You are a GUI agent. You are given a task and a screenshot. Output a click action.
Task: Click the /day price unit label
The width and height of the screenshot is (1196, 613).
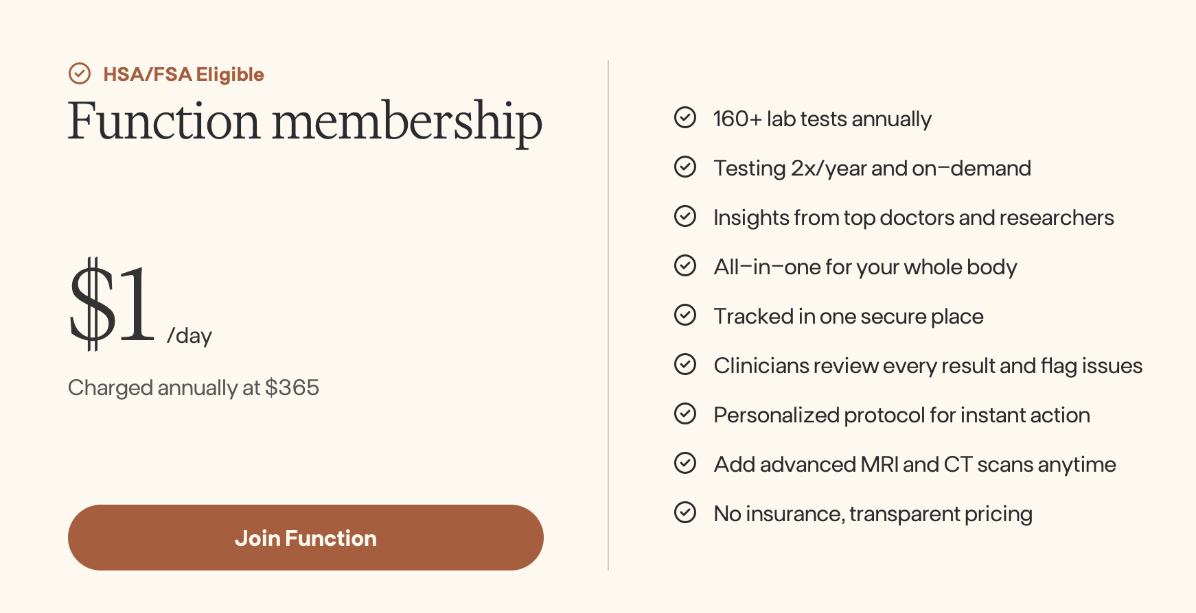[189, 335]
